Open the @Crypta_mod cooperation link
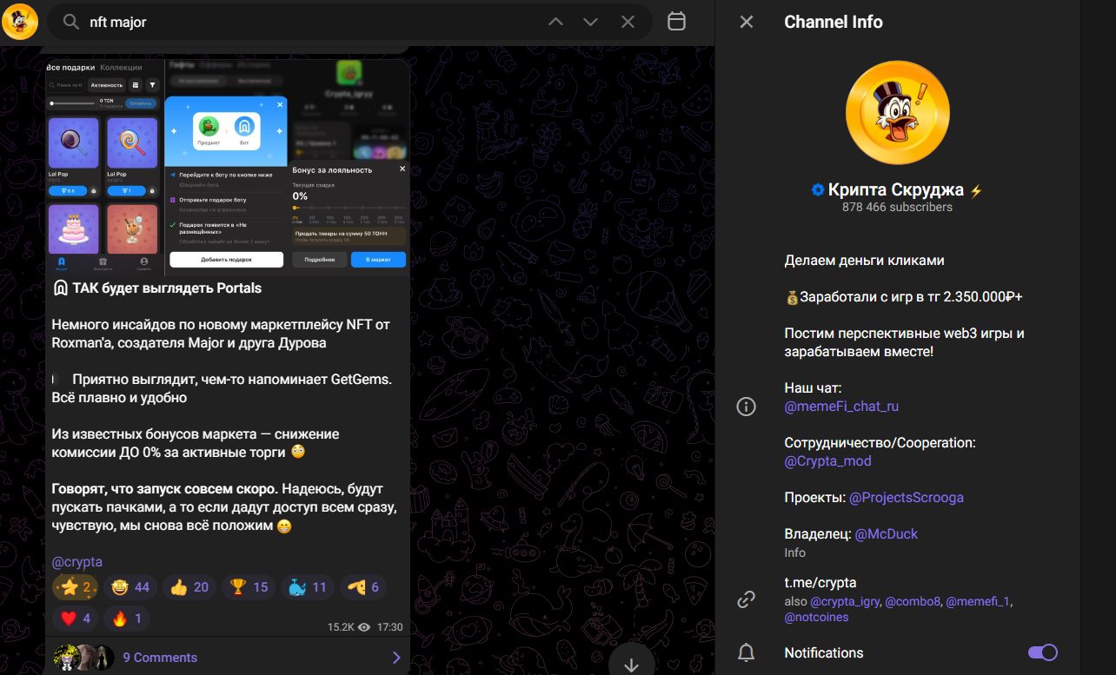 click(827, 461)
